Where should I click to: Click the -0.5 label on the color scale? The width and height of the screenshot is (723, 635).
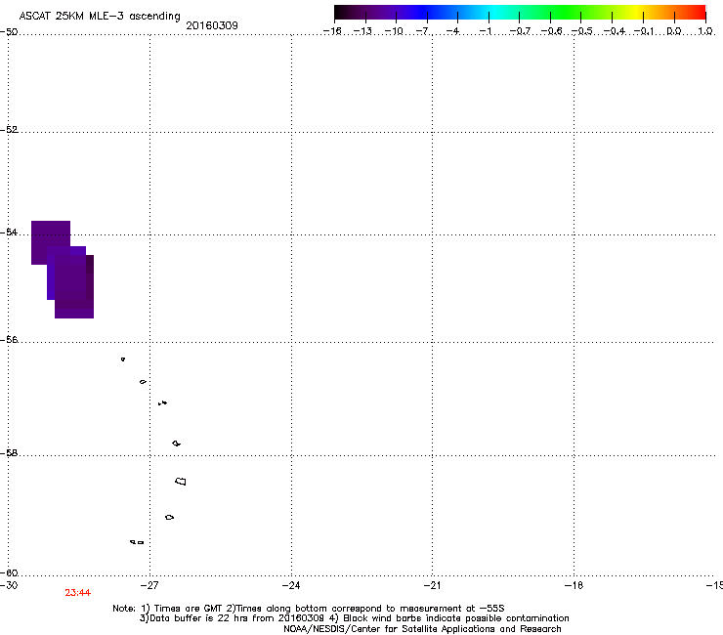(x=581, y=31)
